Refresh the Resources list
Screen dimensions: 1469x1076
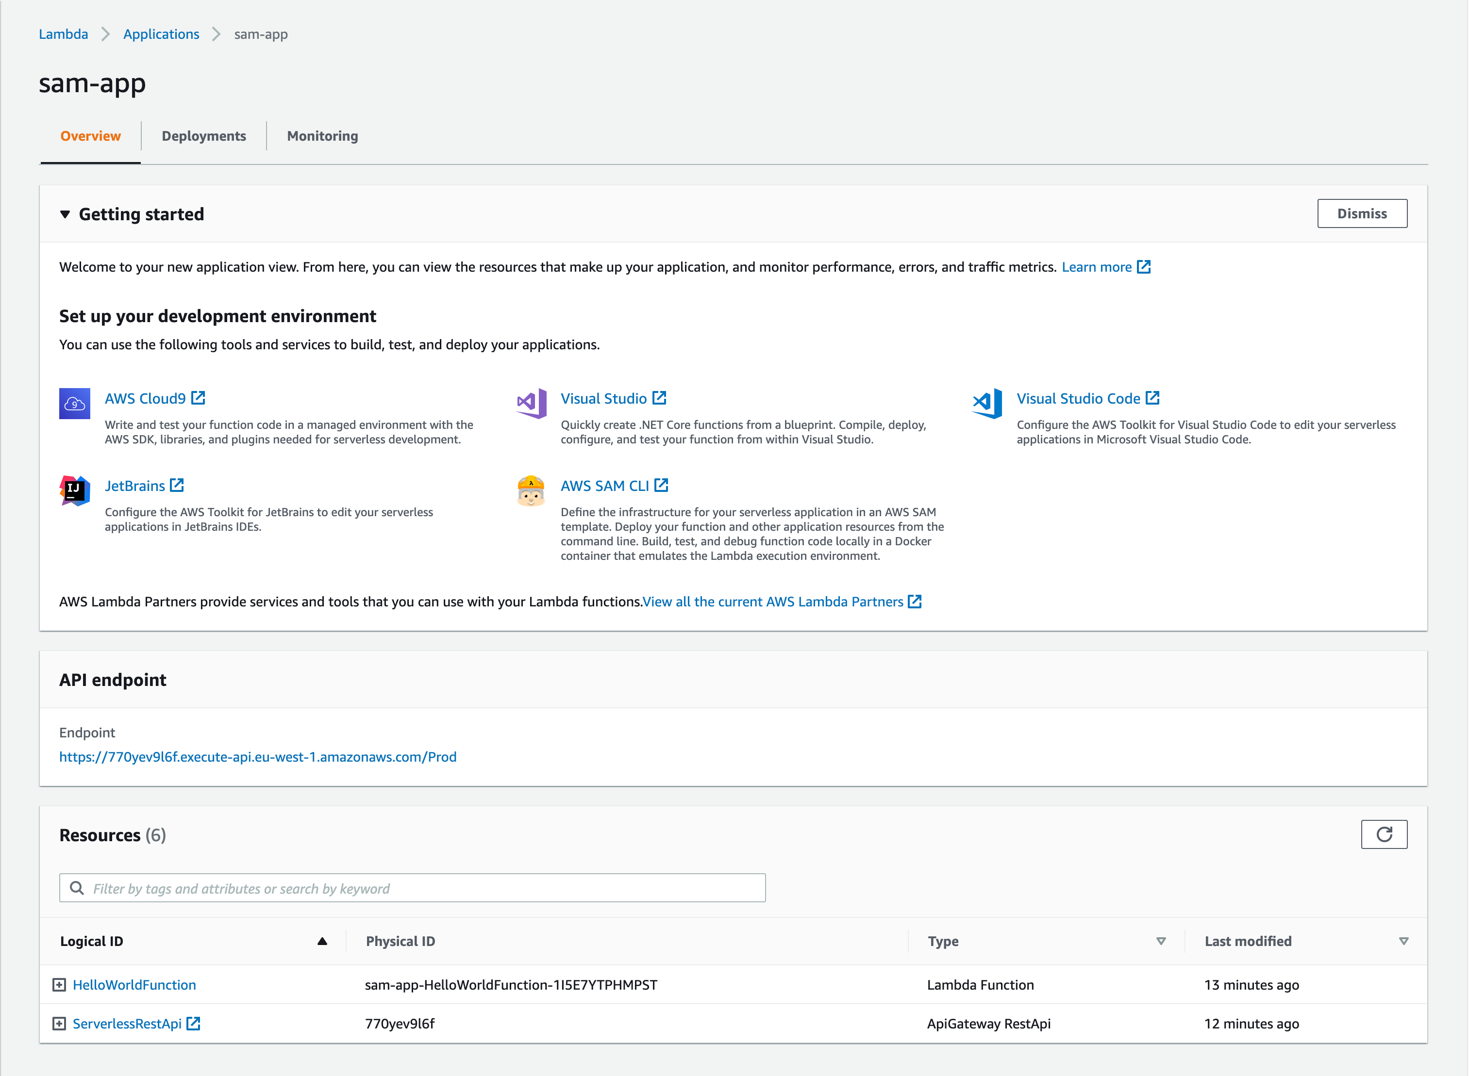(1384, 834)
